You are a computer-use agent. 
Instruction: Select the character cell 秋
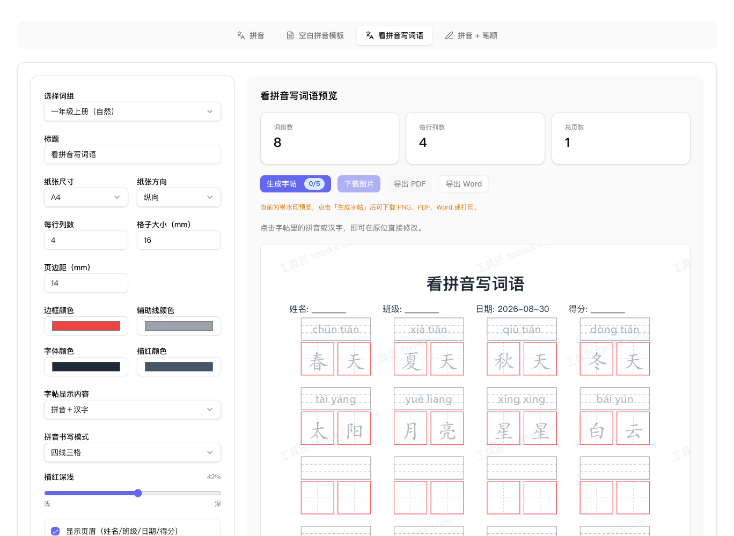click(503, 359)
